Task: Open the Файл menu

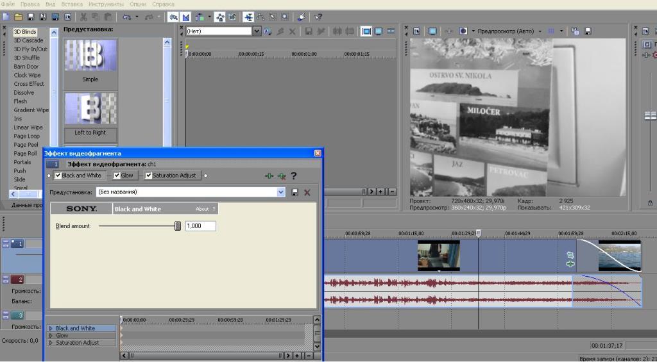Action: [x=8, y=4]
